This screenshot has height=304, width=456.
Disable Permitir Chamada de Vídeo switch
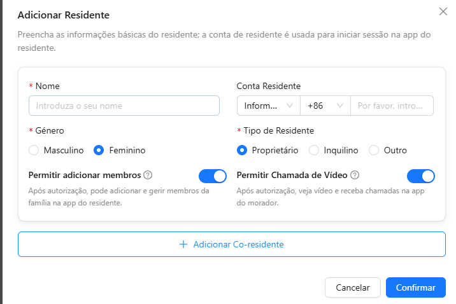[421, 176]
